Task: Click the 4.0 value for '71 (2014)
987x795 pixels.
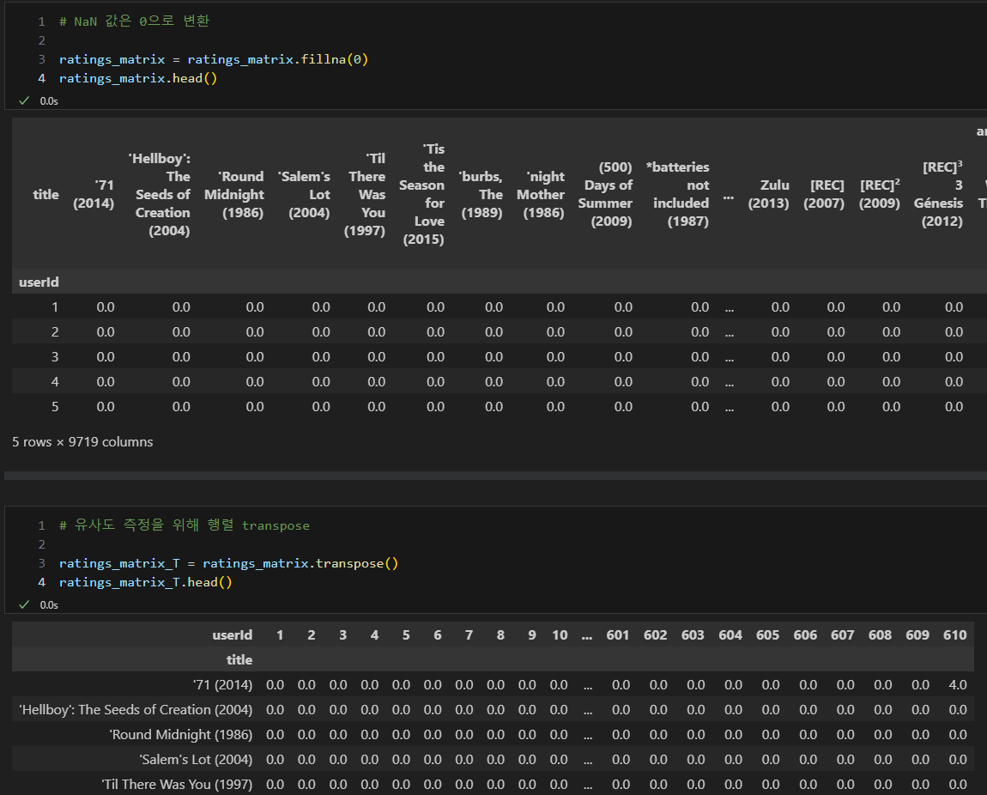Action: pos(958,685)
